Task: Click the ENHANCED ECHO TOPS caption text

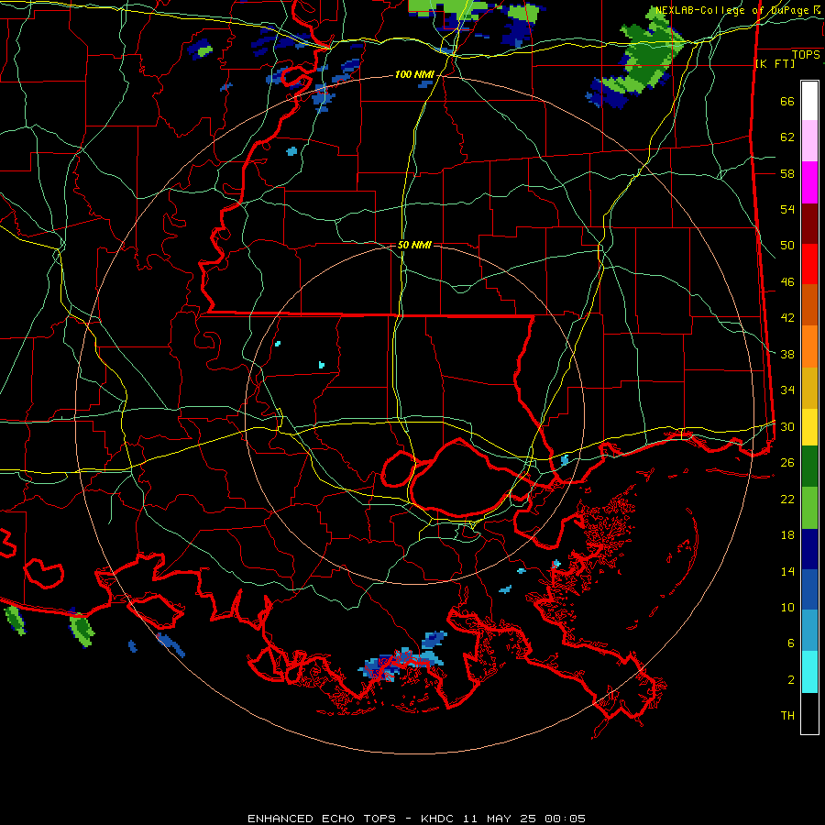Action: (322, 819)
